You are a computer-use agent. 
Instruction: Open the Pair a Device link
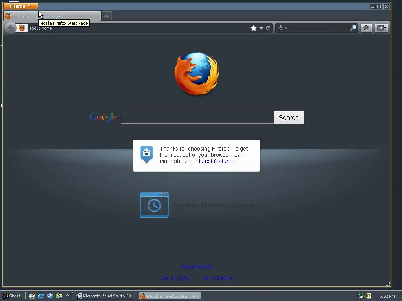tap(217, 278)
